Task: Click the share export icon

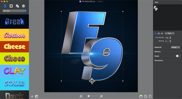Action: pyautogui.click(x=150, y=96)
